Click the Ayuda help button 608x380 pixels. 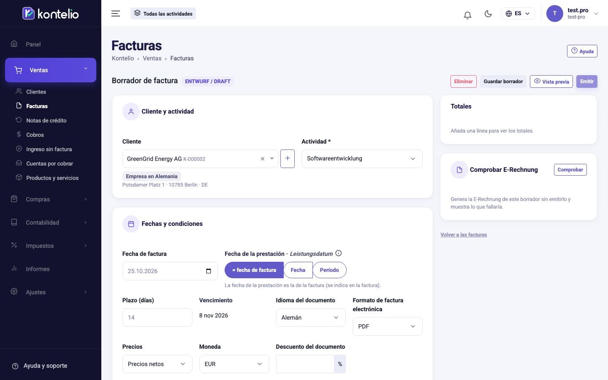pos(582,51)
